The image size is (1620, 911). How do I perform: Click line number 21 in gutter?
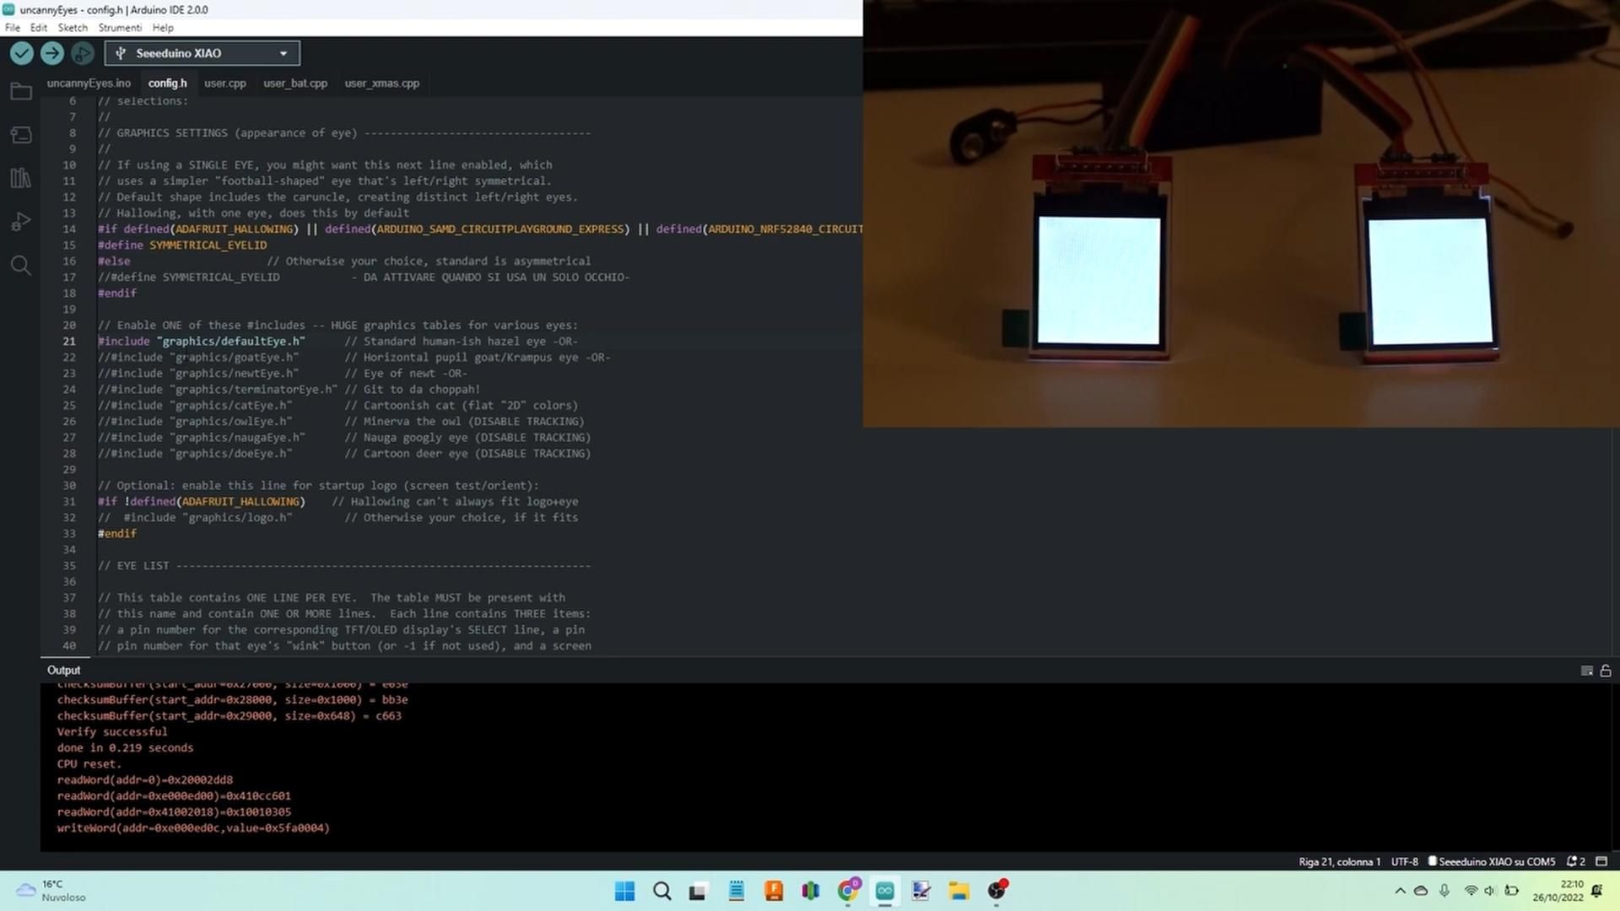click(69, 342)
